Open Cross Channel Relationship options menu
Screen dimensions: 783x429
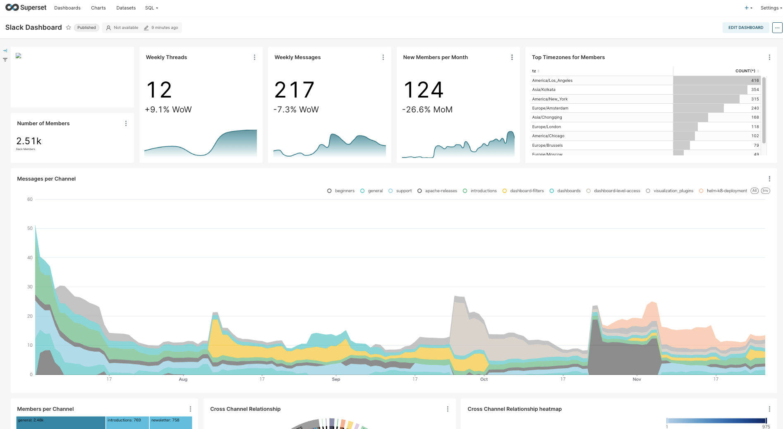click(448, 409)
